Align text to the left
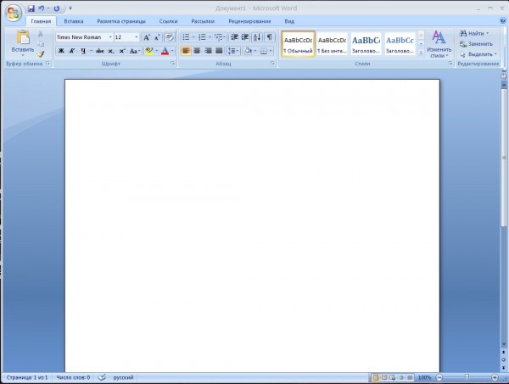 click(186, 51)
